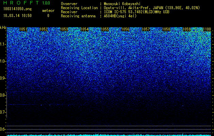The width and height of the screenshot is (214, 136).
Task: Click the antenna text A504HB(yagi 4el)
Action: click(x=120, y=16)
